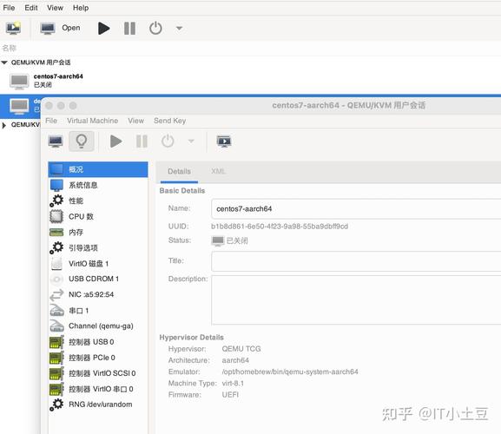Image resolution: width=501 pixels, height=434 pixels.
Task: Click the QEMU TCG hypervisor value
Action: pos(241,349)
